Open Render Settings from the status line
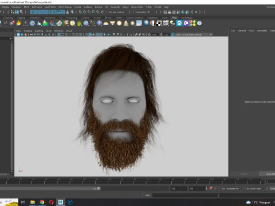The image size is (275, 206). coord(178,12)
